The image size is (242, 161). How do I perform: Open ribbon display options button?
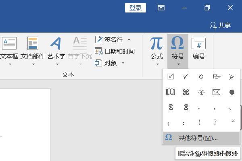point(161,8)
